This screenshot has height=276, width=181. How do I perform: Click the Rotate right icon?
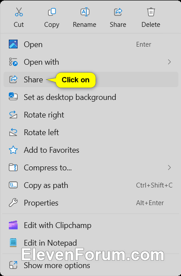pos(13,115)
